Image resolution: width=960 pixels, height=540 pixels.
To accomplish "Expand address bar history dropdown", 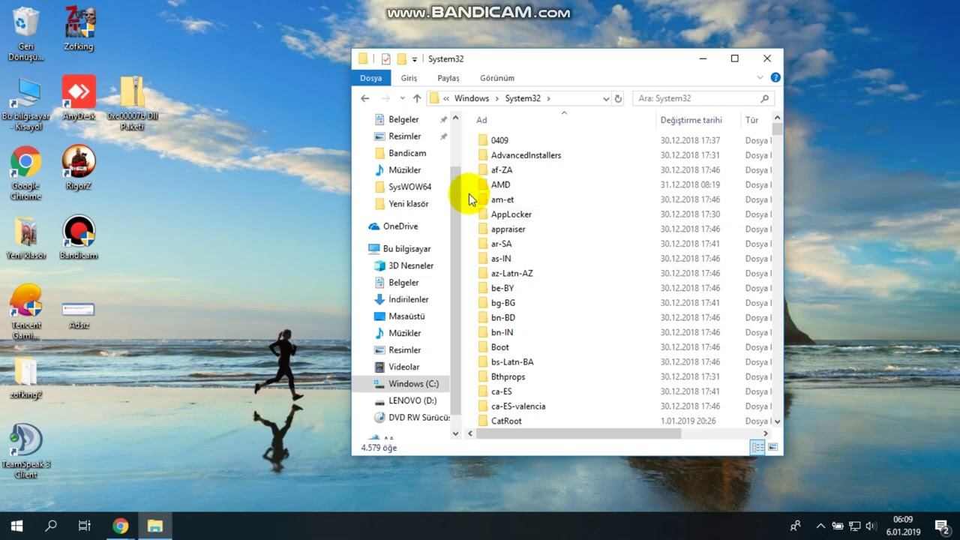I will (x=605, y=98).
